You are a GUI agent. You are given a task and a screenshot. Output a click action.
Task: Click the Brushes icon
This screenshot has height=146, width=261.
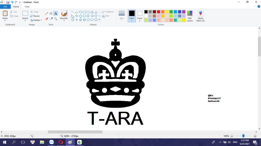[64, 13]
